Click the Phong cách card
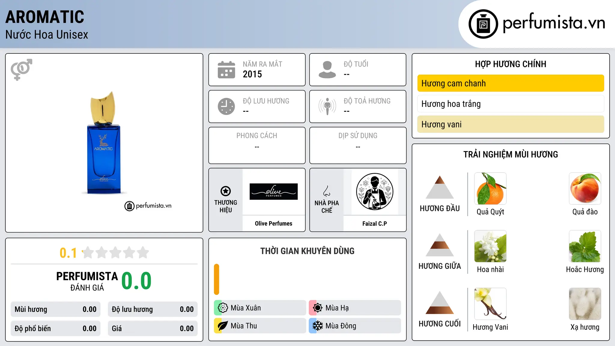 257,145
